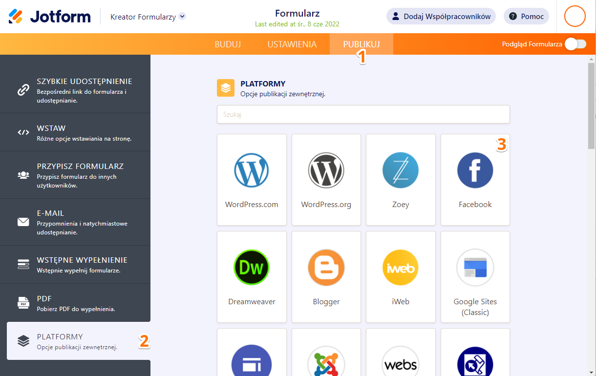Click the Blogger label text
The height and width of the screenshot is (376, 596).
pos(326,302)
